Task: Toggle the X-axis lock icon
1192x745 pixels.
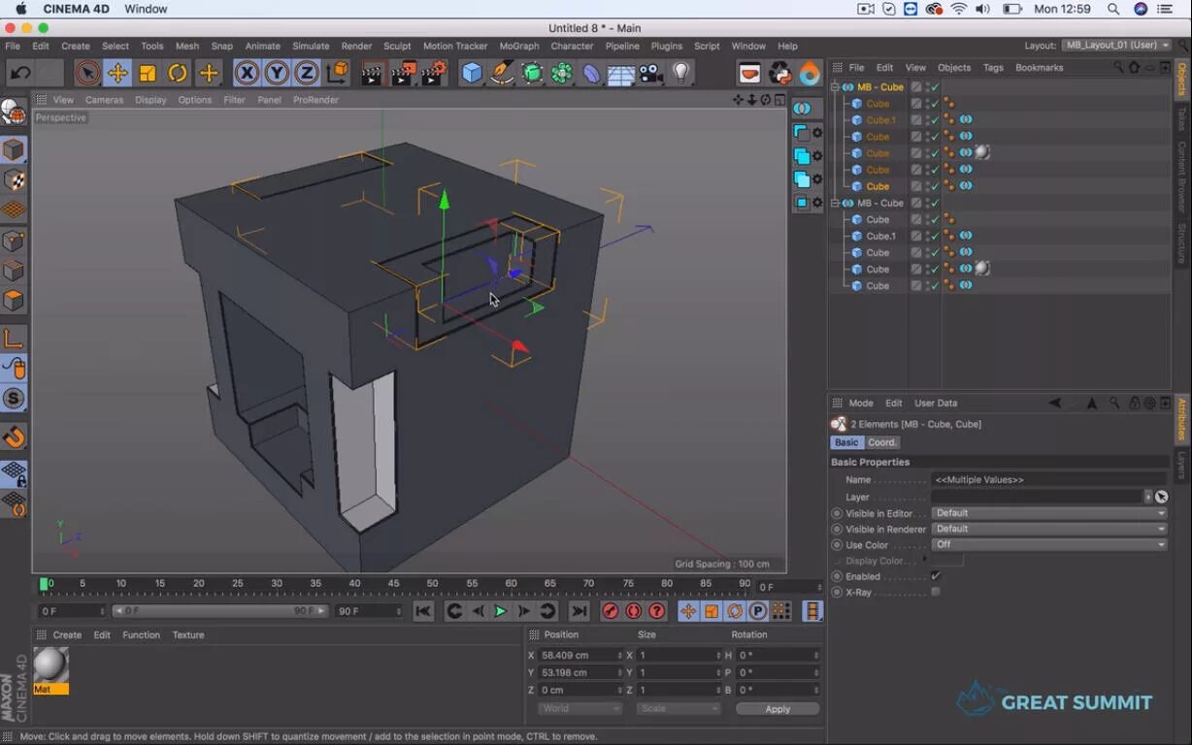Action: (247, 73)
